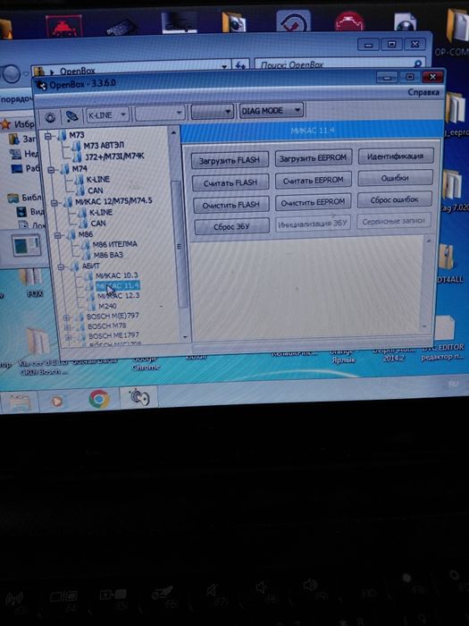This screenshot has height=626, width=469.
Task: Select M86 ИТЕЛМА in the tree
Action: (115, 244)
